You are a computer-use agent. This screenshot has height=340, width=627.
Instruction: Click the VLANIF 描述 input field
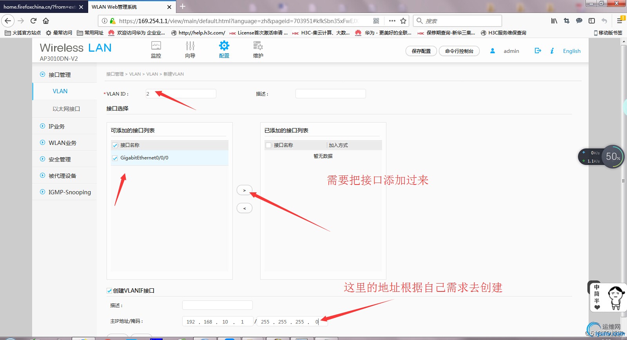[x=217, y=305]
